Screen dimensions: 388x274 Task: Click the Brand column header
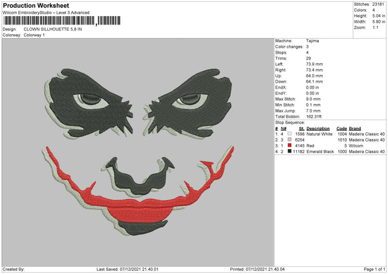[x=355, y=129]
